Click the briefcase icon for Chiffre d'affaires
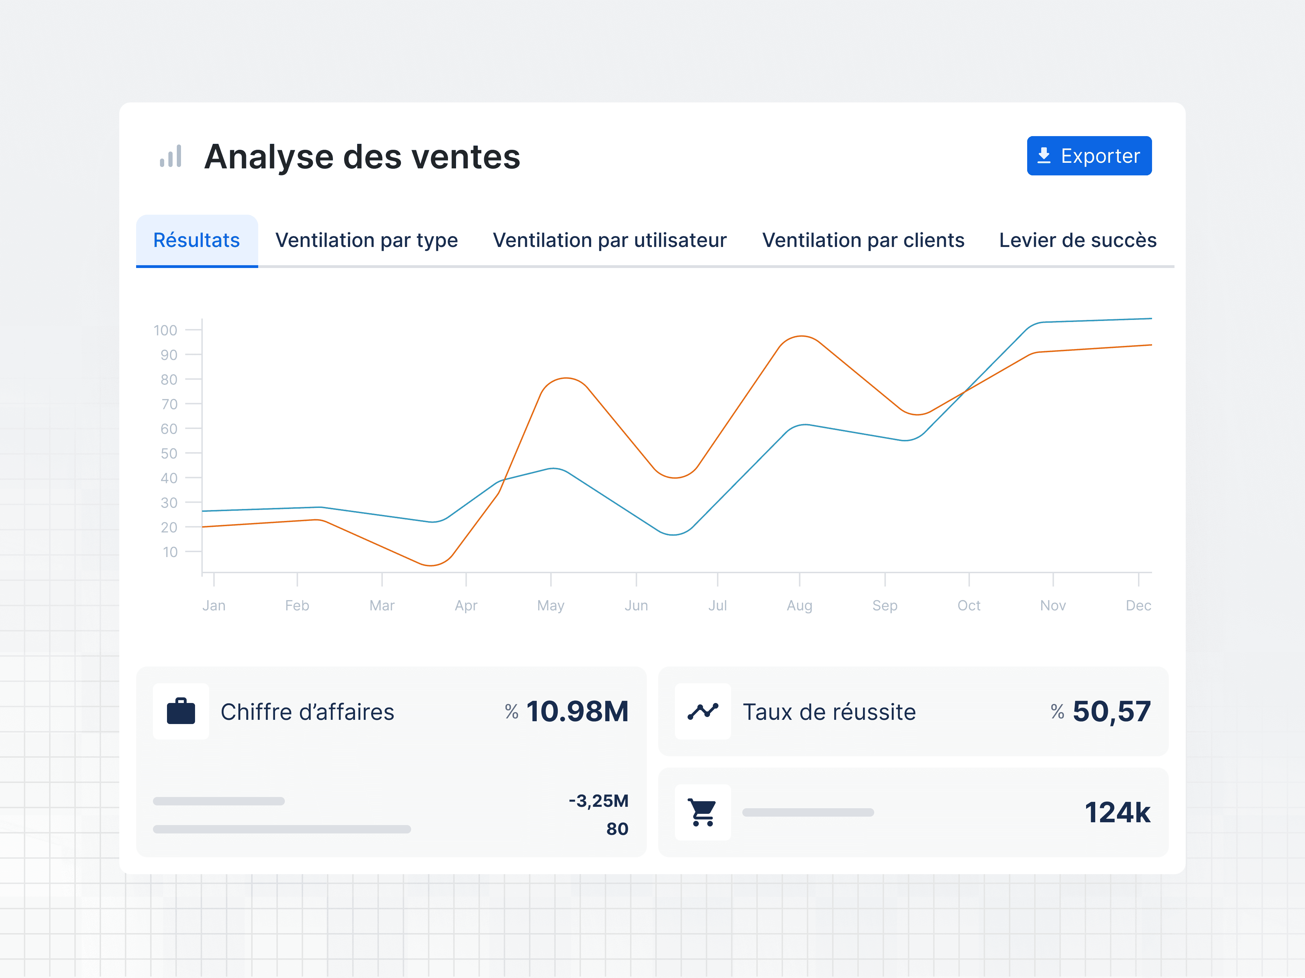This screenshot has width=1305, height=978. tap(181, 711)
